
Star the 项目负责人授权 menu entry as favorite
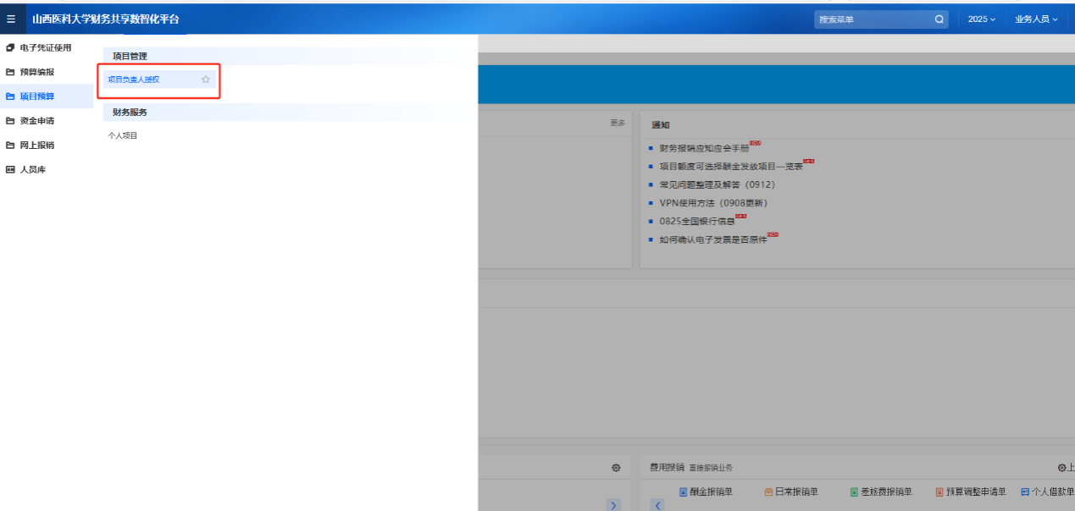[x=205, y=80]
